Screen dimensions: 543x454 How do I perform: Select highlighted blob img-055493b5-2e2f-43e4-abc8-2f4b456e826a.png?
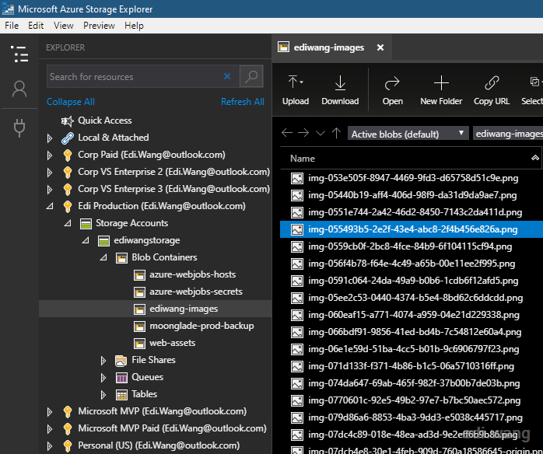click(x=412, y=229)
